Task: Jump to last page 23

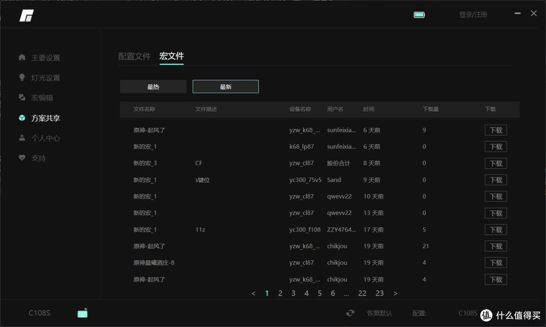Action: (380, 294)
